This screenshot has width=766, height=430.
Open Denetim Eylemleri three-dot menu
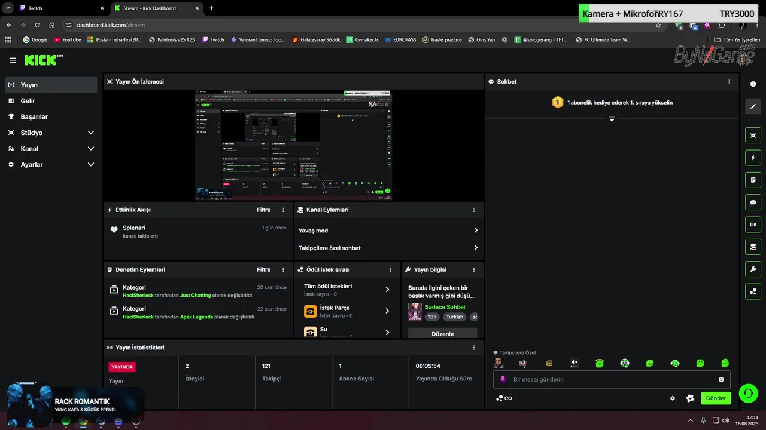284,270
